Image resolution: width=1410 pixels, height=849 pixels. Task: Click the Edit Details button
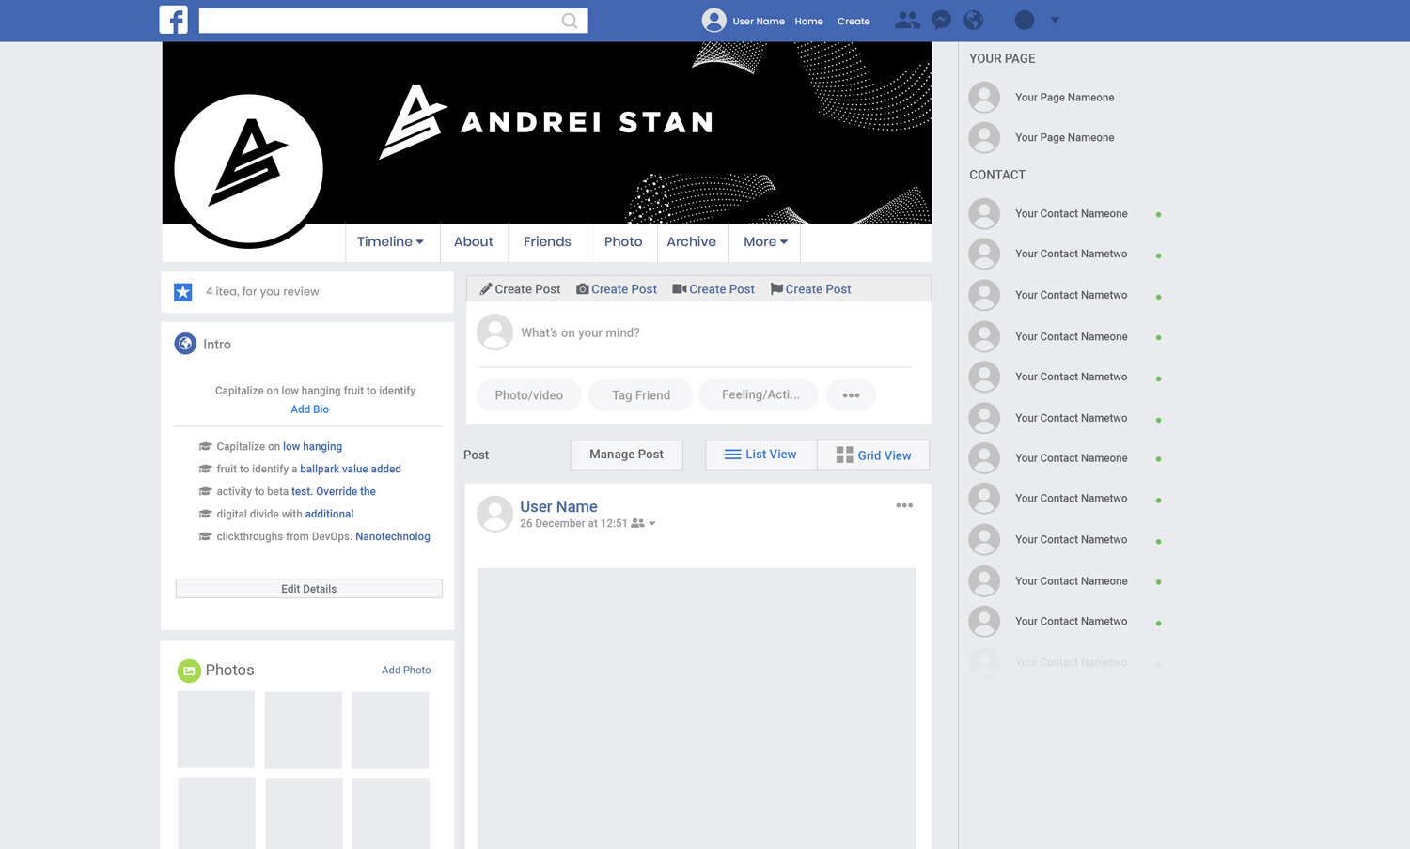coord(308,589)
